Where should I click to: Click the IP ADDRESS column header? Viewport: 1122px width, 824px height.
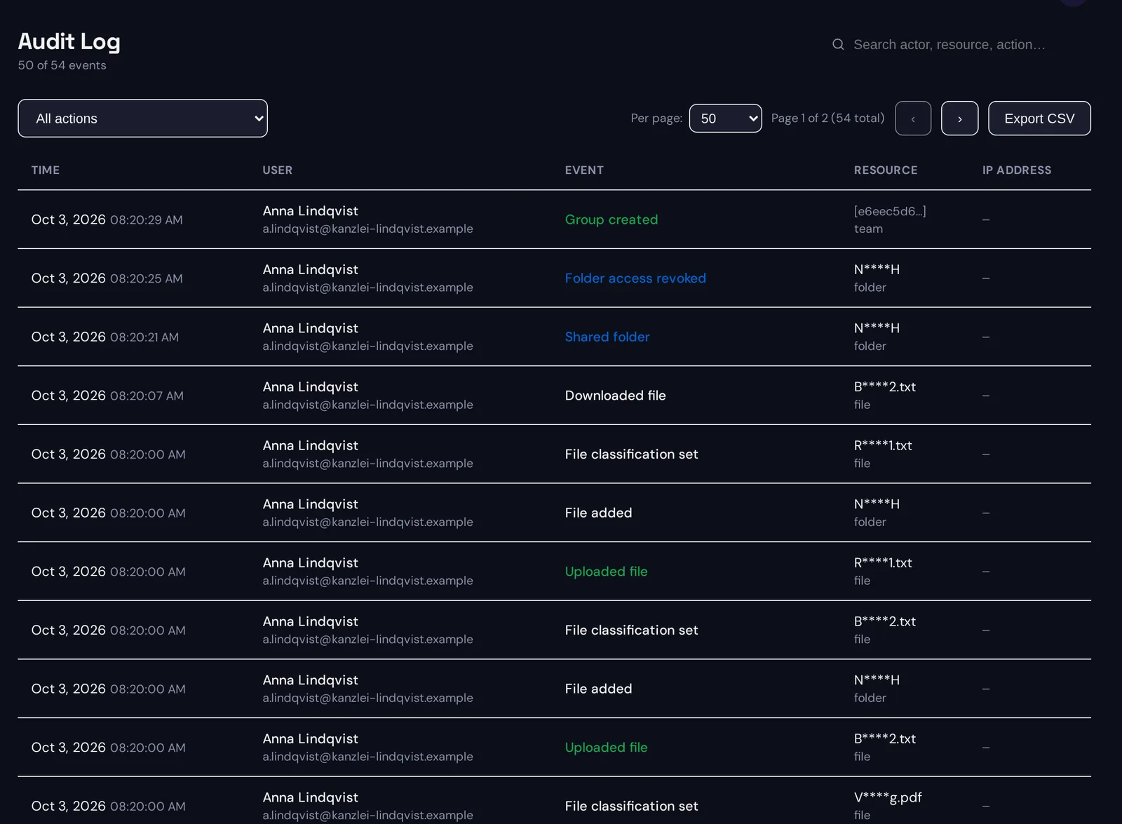[1017, 170]
